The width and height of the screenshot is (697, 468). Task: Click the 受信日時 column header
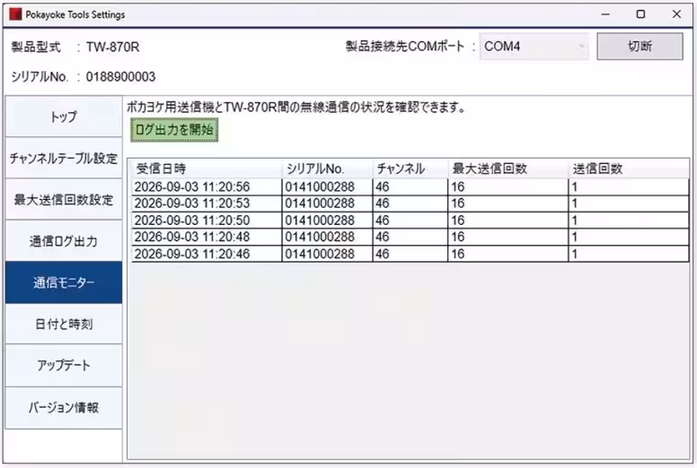coord(207,169)
